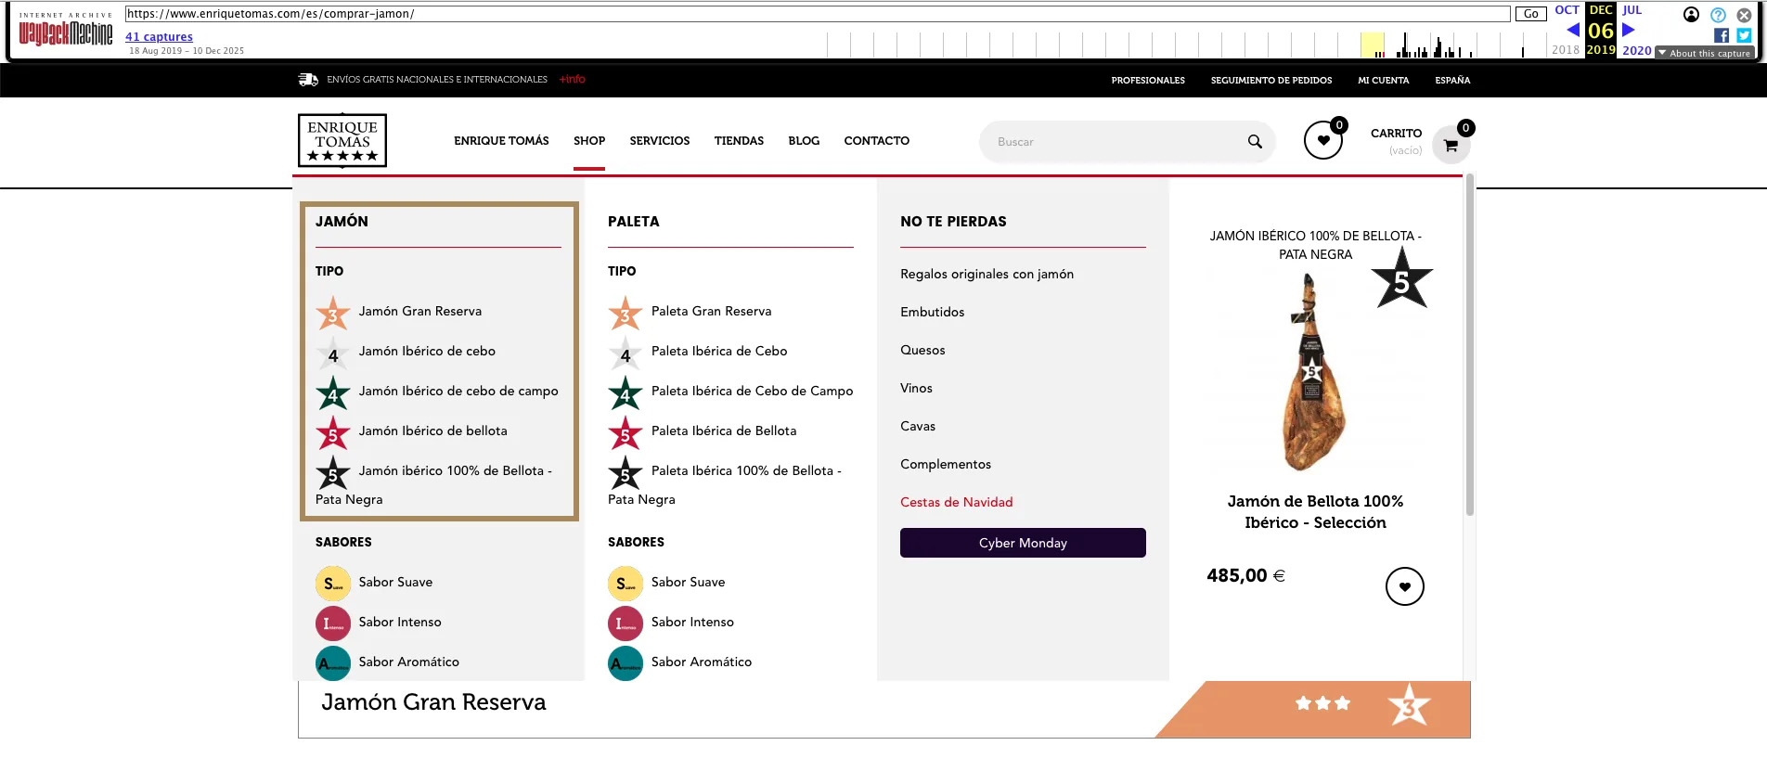
Task: Click the Wayback URL address field
Action: (818, 14)
